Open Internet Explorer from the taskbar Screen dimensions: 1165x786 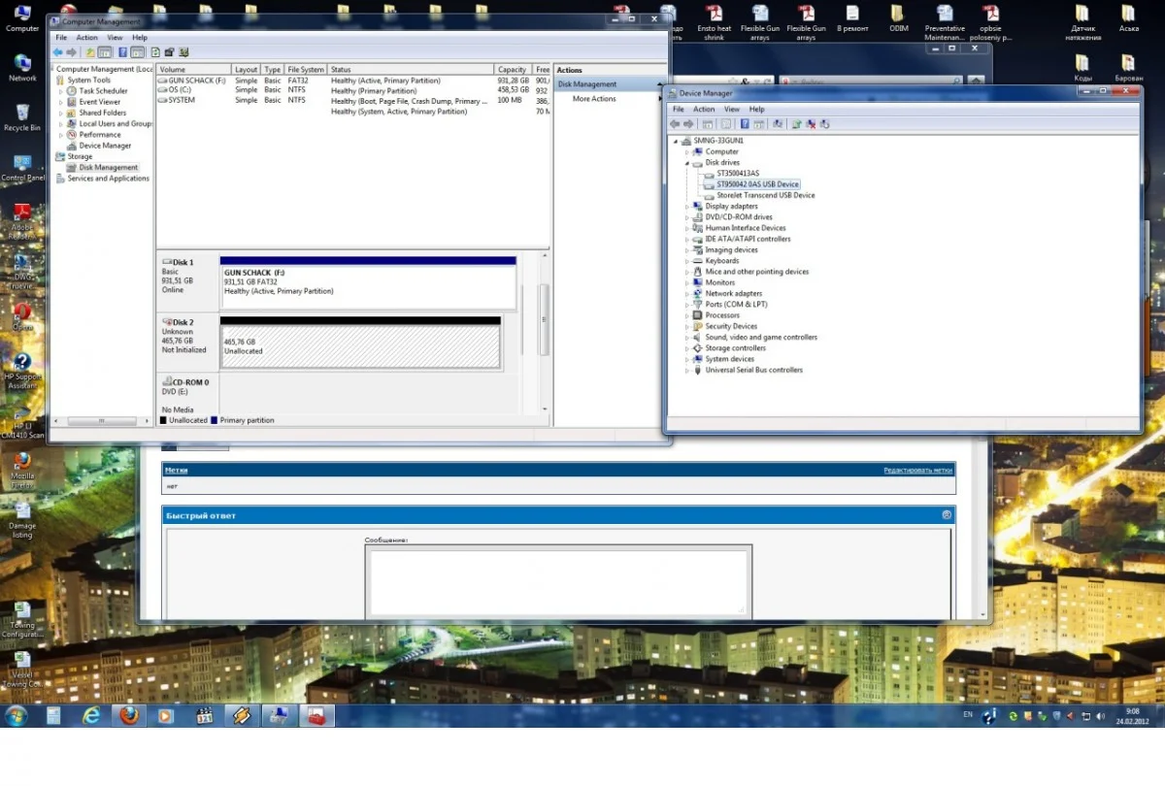91,716
